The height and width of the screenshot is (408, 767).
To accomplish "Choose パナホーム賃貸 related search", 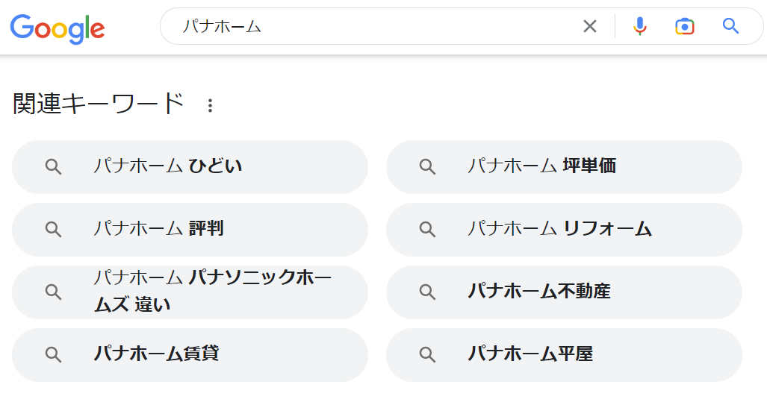I will point(190,355).
